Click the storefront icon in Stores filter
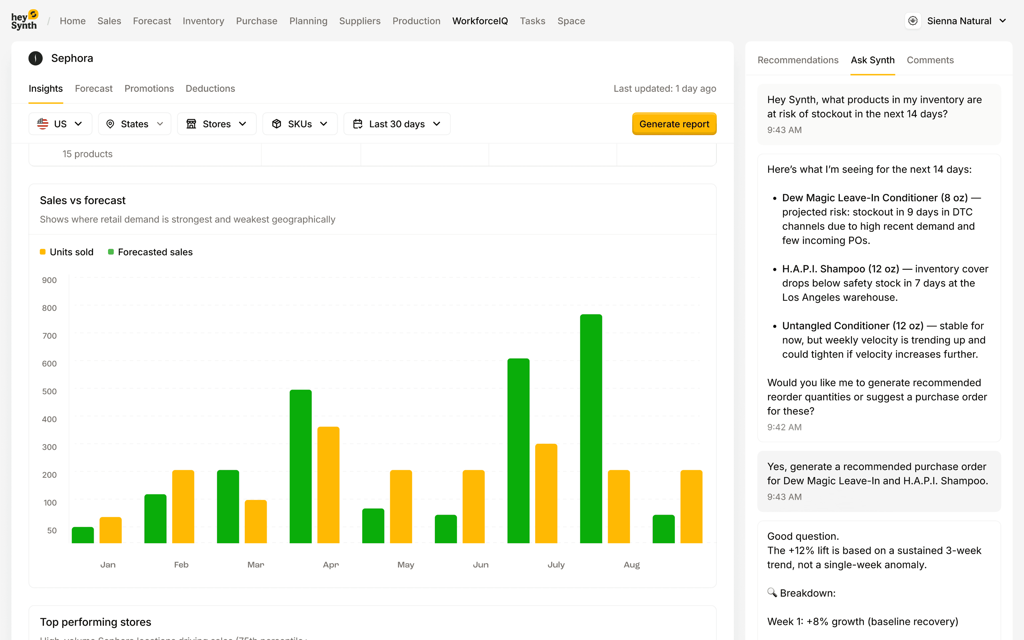Image resolution: width=1024 pixels, height=640 pixels. click(x=192, y=123)
